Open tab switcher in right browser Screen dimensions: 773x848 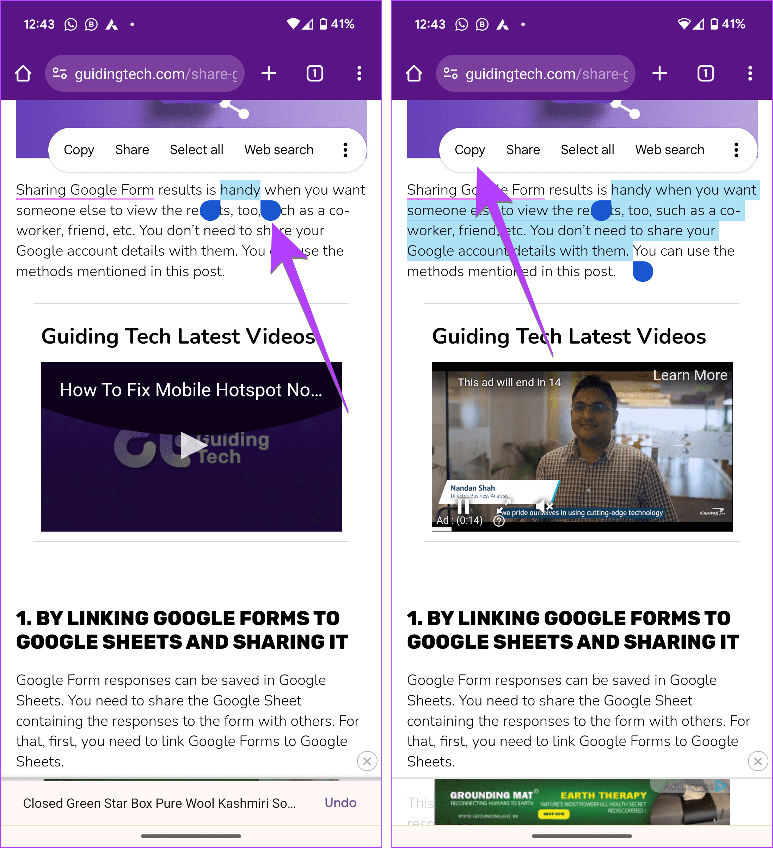pos(706,74)
